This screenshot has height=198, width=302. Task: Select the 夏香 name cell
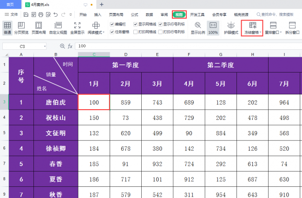point(56,179)
